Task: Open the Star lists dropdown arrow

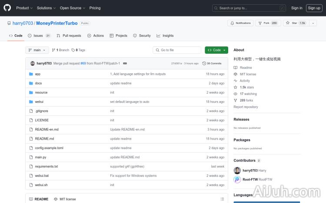Action: click(313, 23)
